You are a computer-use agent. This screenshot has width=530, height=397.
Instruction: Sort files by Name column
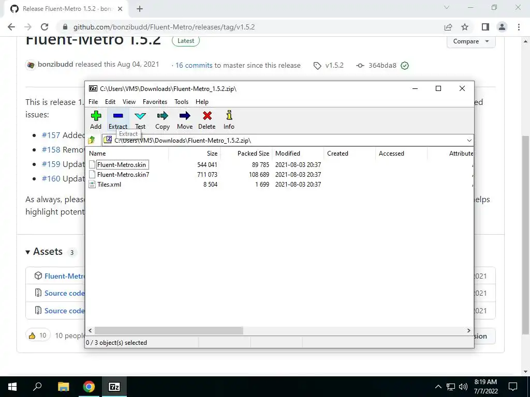[127, 153]
